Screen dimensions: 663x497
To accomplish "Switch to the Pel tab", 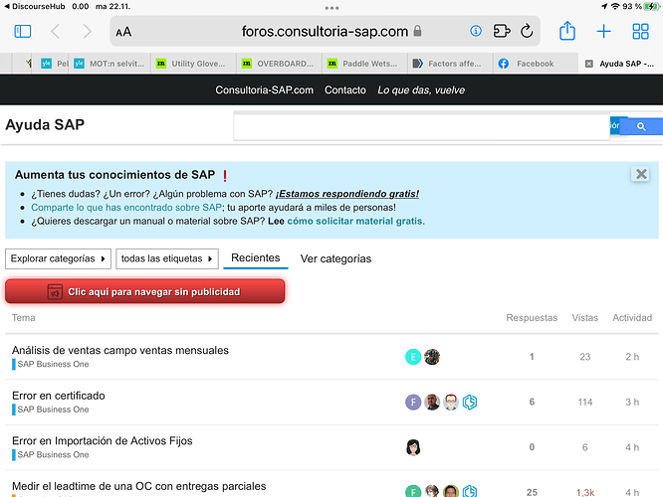I will [55, 64].
